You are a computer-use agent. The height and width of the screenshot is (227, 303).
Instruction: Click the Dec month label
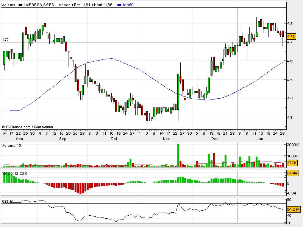pos(215,138)
